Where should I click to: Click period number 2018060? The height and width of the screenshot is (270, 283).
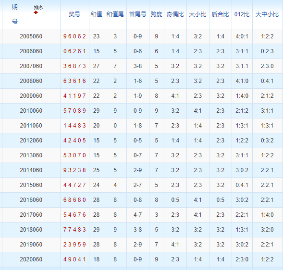pos(31,229)
